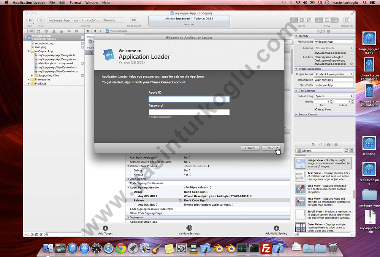Open the File menu
Image resolution: width=380 pixels, height=257 pixels.
(52, 2)
